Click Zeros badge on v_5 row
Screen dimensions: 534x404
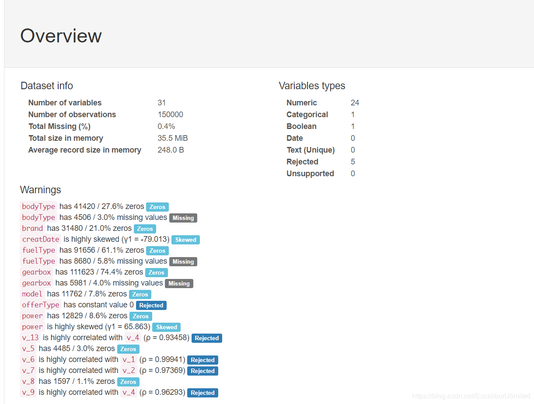[x=128, y=349]
